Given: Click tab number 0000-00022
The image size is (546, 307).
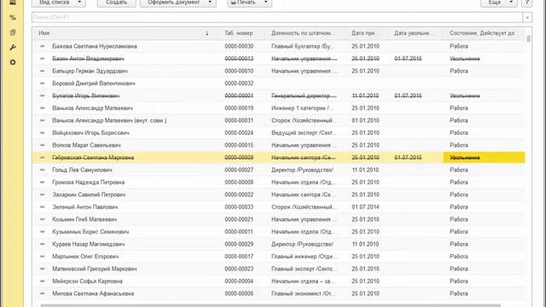Looking at the screenshot, I should point(239,194).
